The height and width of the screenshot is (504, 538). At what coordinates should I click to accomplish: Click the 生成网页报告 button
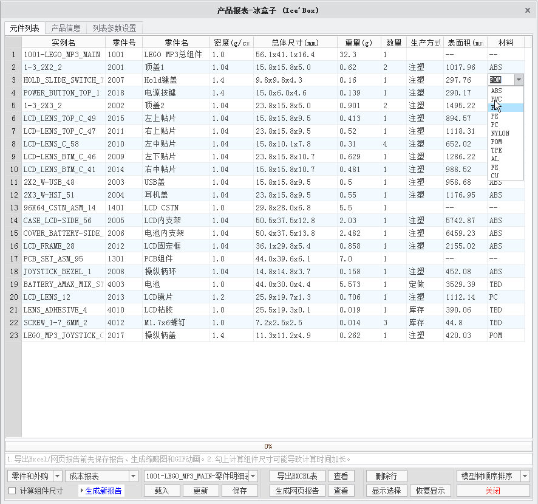click(297, 491)
